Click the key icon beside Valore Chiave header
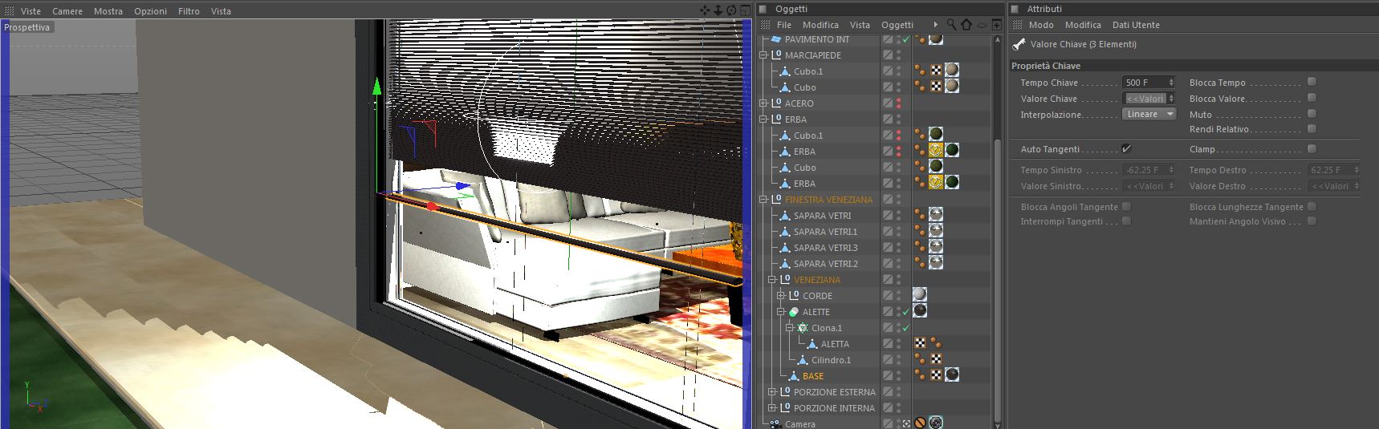Image resolution: width=1379 pixels, height=429 pixels. [x=1019, y=45]
